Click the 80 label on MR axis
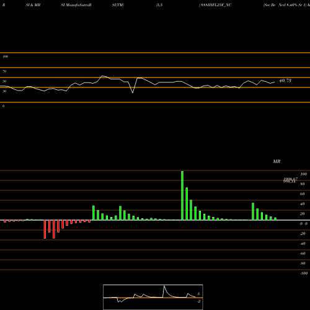The height and width of the screenshot is (310, 310). 303,184
